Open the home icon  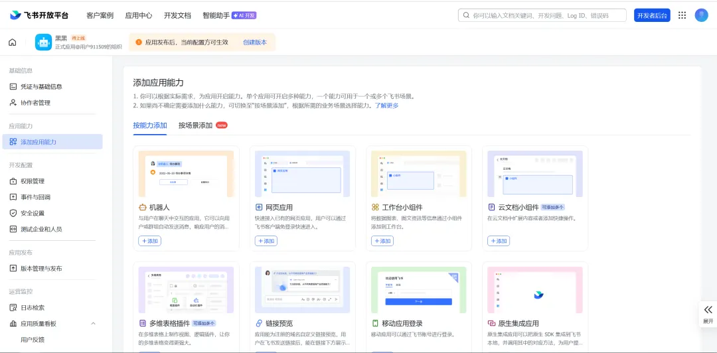[x=13, y=42]
